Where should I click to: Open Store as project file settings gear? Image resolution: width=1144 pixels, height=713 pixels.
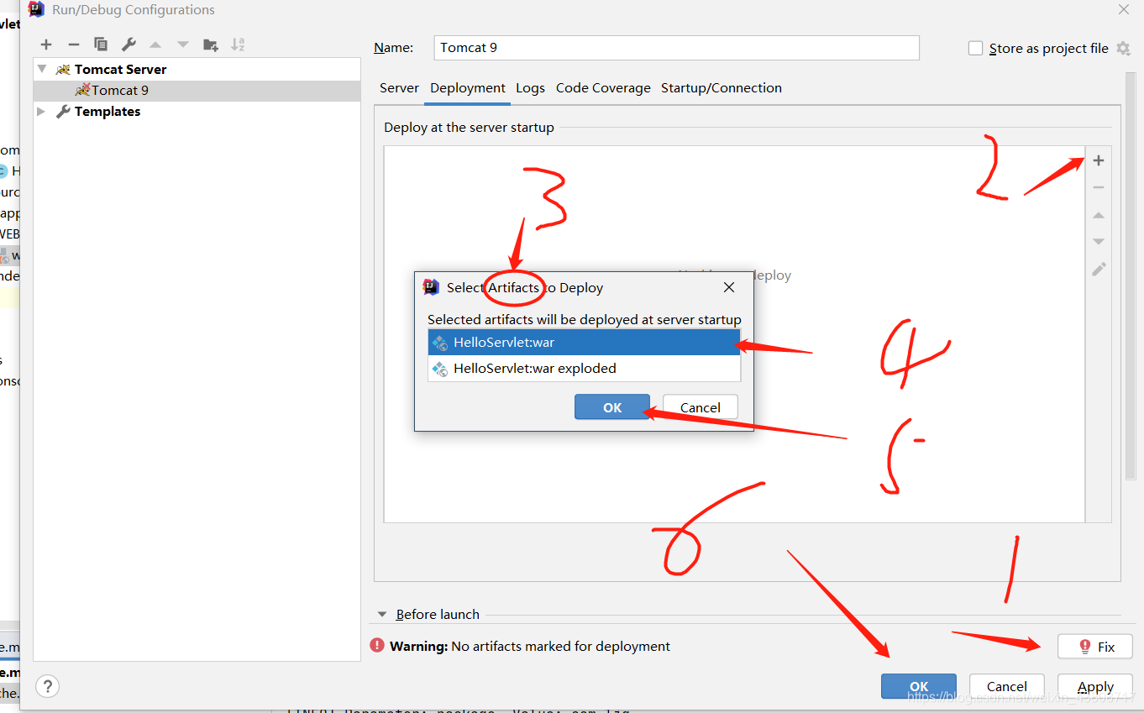[x=1124, y=48]
